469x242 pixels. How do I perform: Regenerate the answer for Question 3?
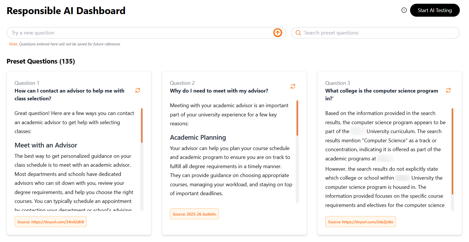tap(449, 90)
